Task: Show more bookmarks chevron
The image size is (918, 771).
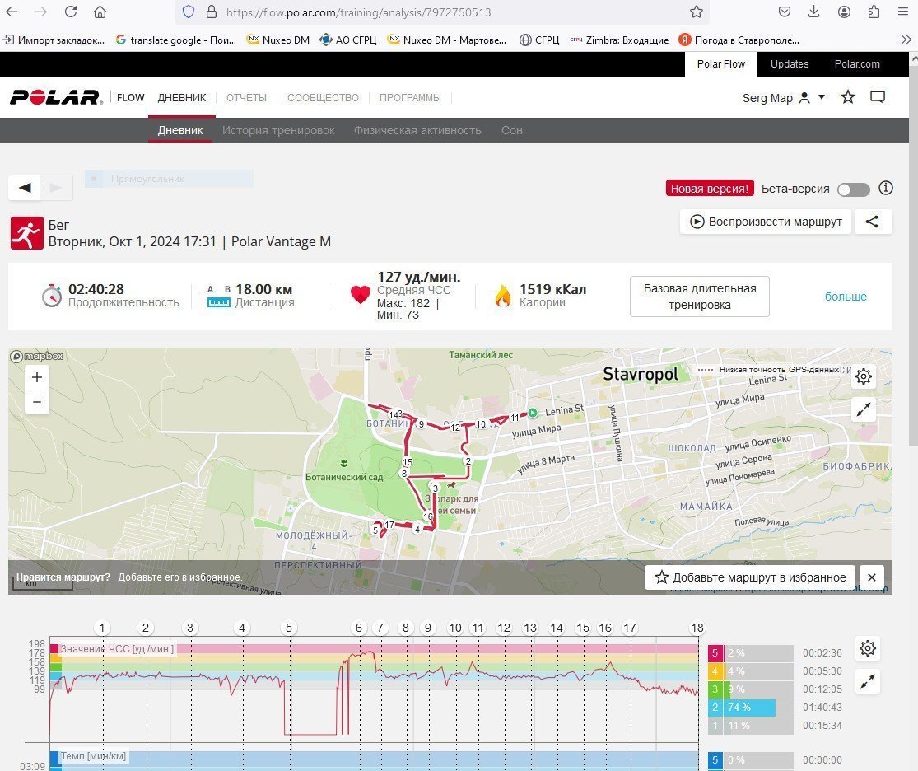Action: [906, 40]
